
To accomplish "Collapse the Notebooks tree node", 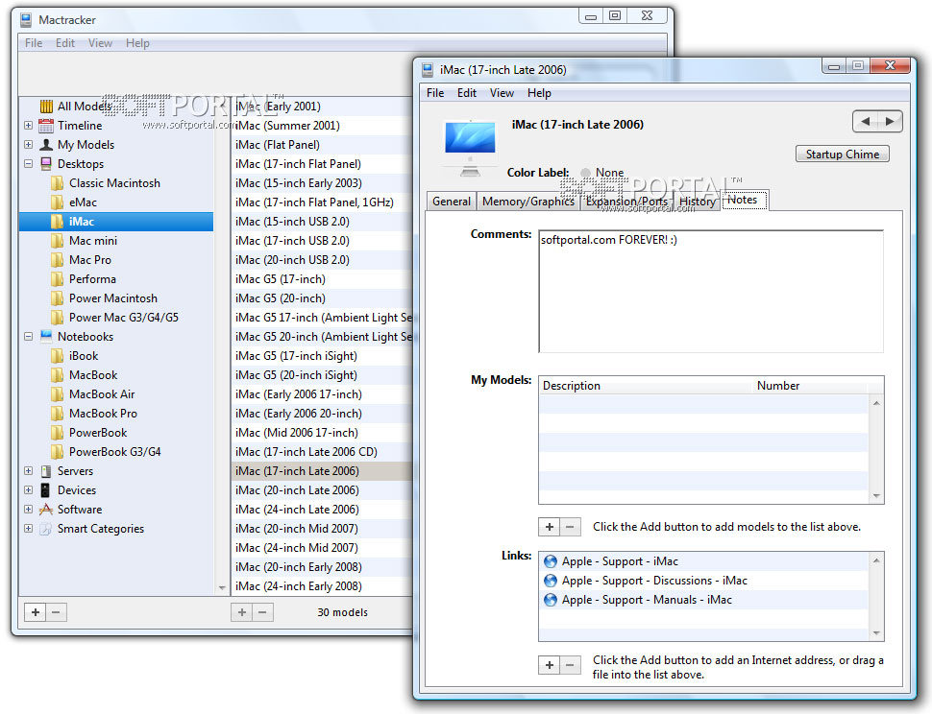I will (28, 337).
